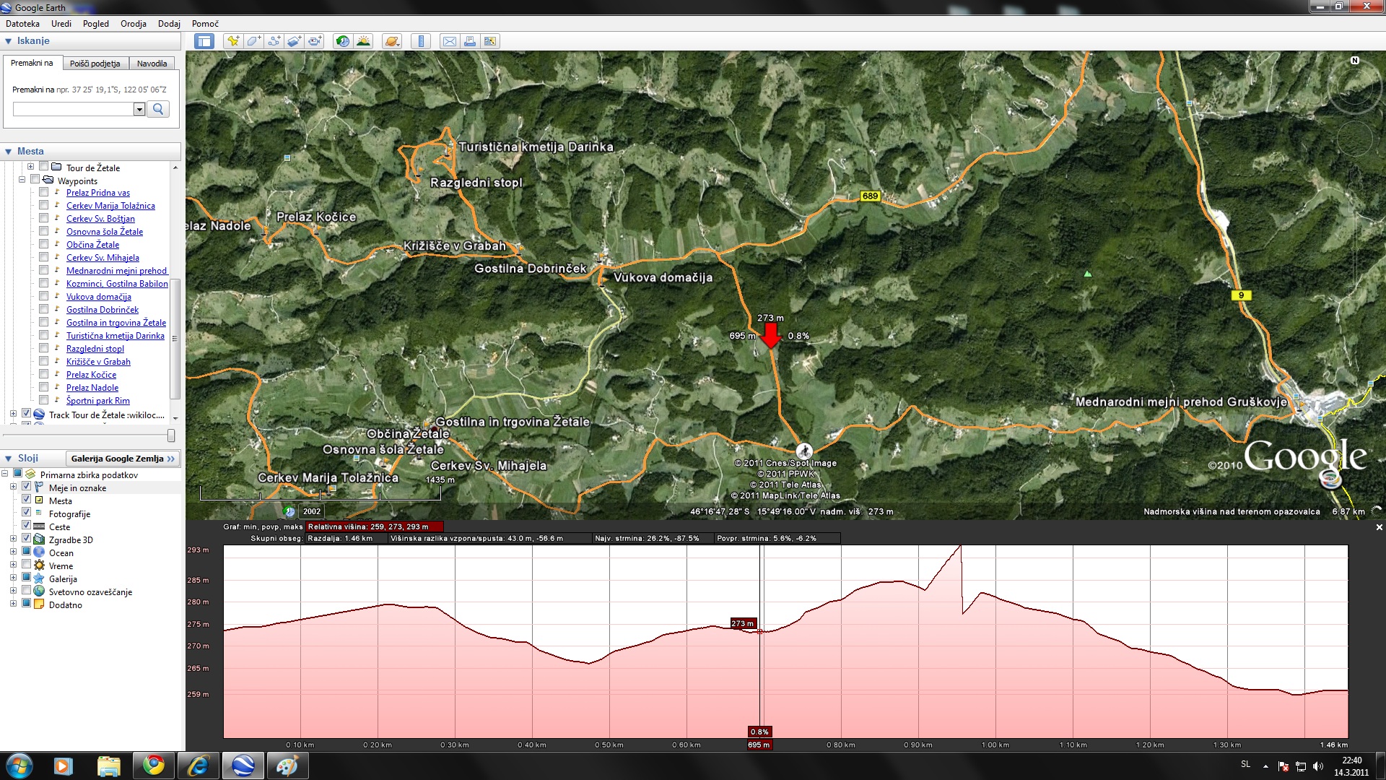Open the ruler measuring tool
The image size is (1386, 780).
click(x=421, y=41)
